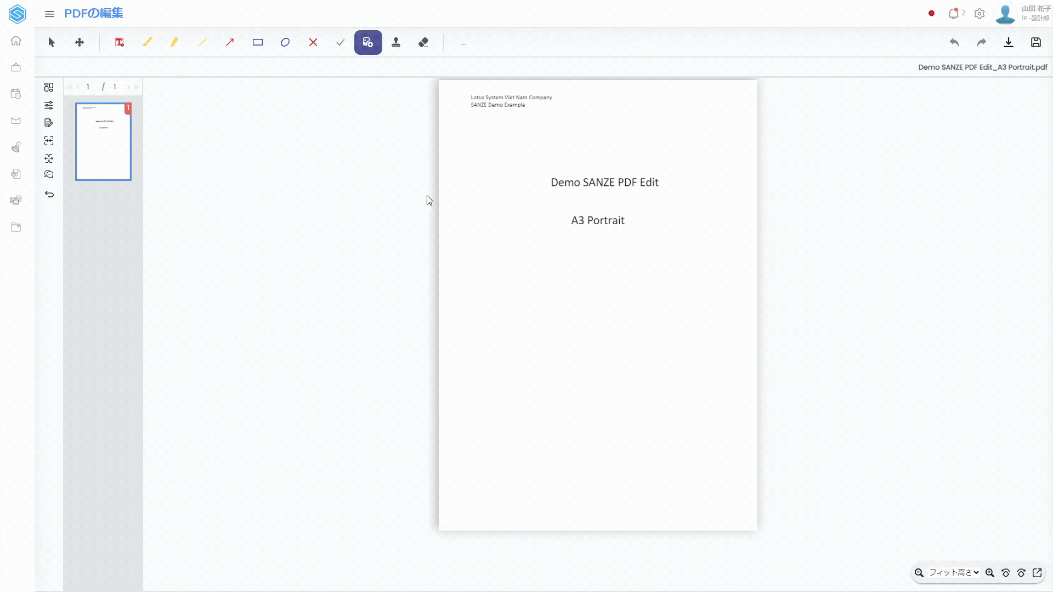Select the red arrow drawing tool
Screen dimensions: 1053x592
pyautogui.click(x=230, y=42)
